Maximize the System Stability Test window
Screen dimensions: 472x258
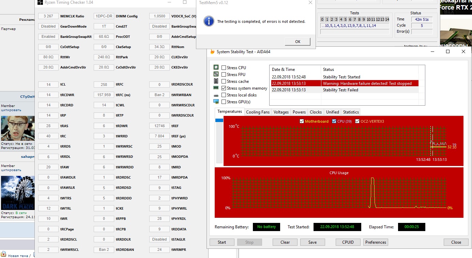pyautogui.click(x=448, y=51)
